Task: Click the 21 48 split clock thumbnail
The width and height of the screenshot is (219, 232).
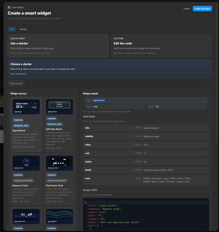Action: click(26, 217)
